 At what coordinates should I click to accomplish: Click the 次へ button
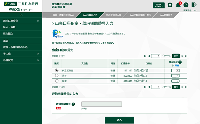(119, 120)
